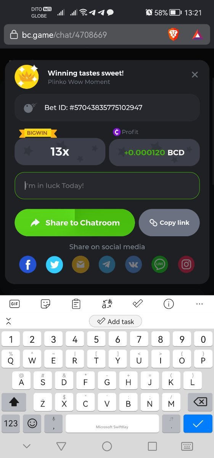Share via email envelope icon
This screenshot has height=458, width=214.
point(80,264)
